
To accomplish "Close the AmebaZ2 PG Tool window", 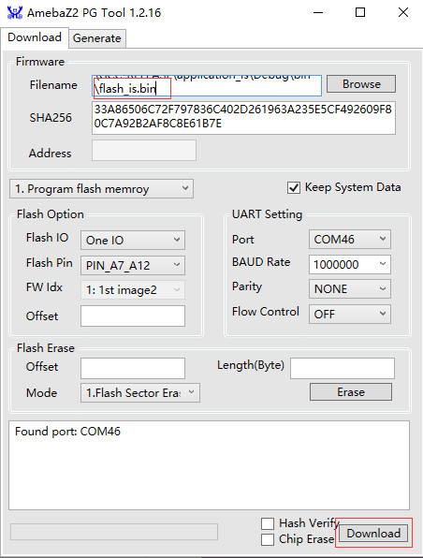I will [x=403, y=13].
